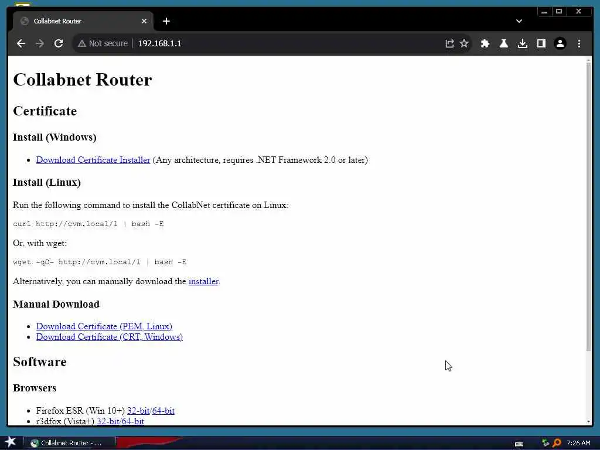Open the Not secure site info warning

tap(103, 43)
